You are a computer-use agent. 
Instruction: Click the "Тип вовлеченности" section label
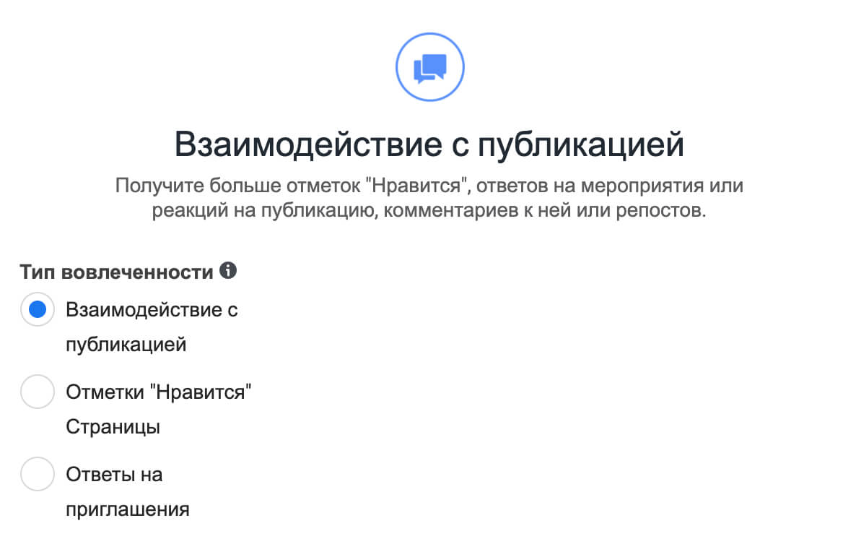(116, 272)
